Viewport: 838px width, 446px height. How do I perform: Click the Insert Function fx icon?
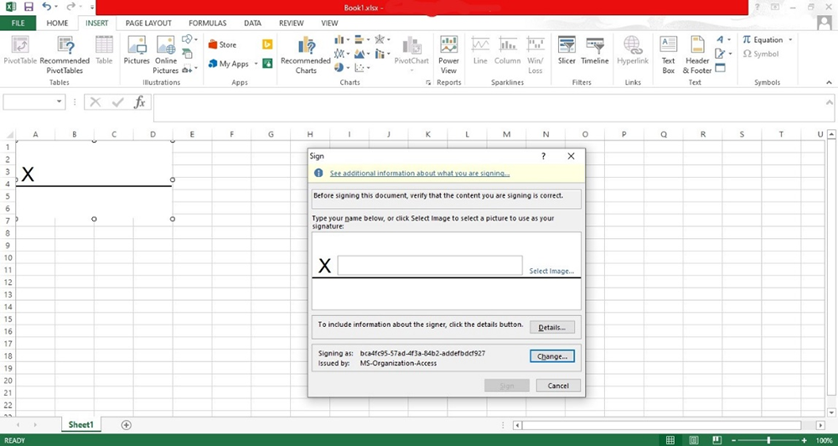(140, 101)
